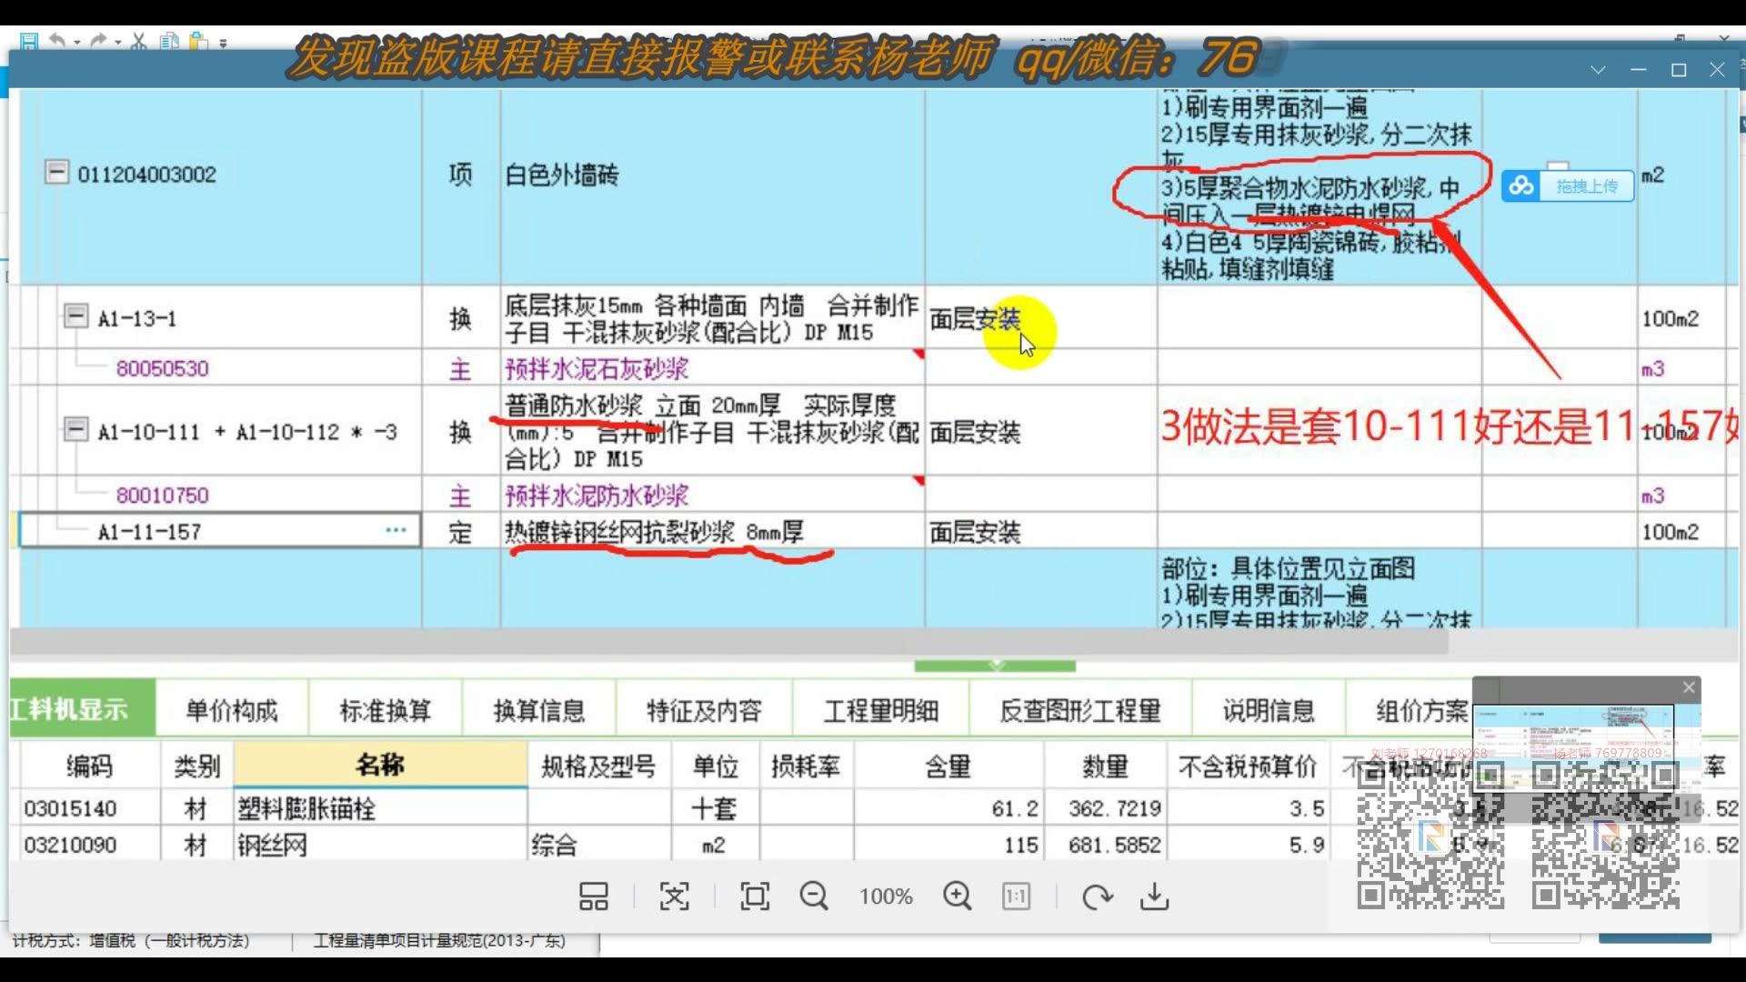Open the 说明信息 tab
The width and height of the screenshot is (1746, 982).
click(1268, 710)
